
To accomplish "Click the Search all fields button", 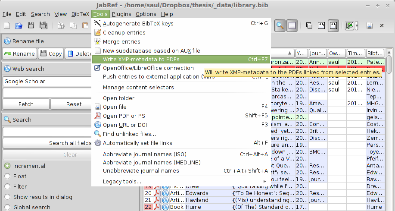I will tap(47, 143).
